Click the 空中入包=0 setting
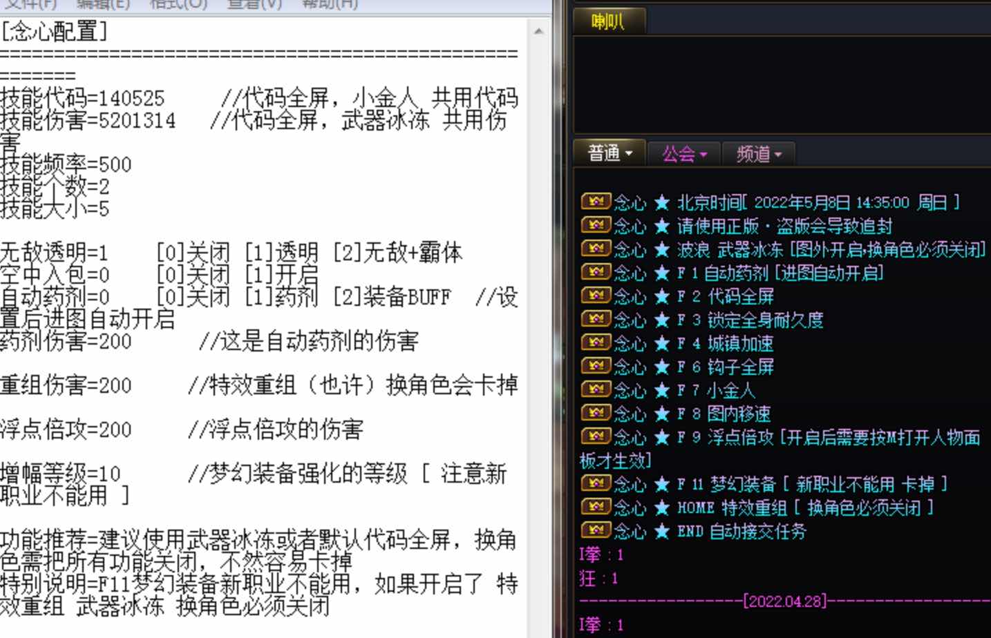 [55, 275]
